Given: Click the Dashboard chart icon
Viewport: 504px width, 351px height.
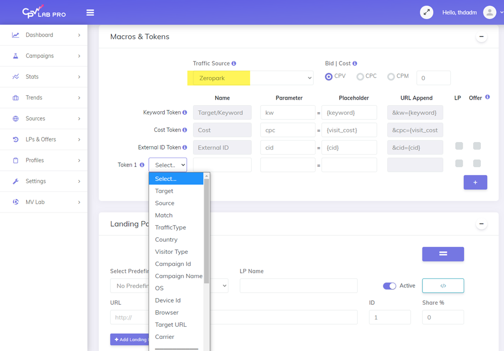Looking at the screenshot, I should point(16,35).
